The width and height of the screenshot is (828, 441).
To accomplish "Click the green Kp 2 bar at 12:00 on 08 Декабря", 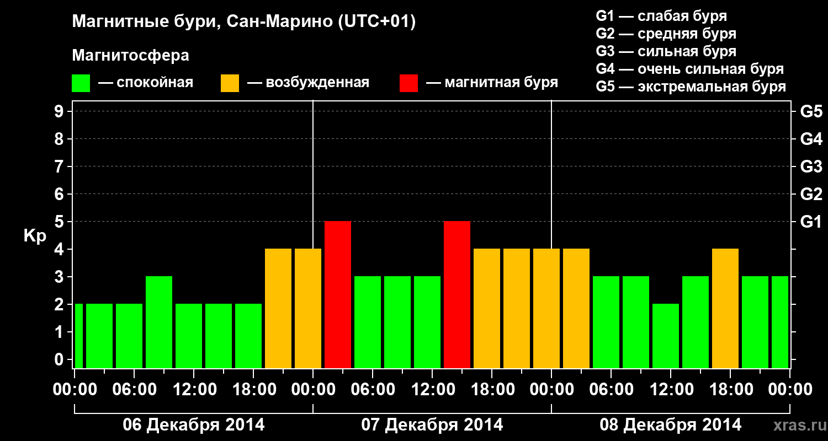I will pyautogui.click(x=666, y=336).
